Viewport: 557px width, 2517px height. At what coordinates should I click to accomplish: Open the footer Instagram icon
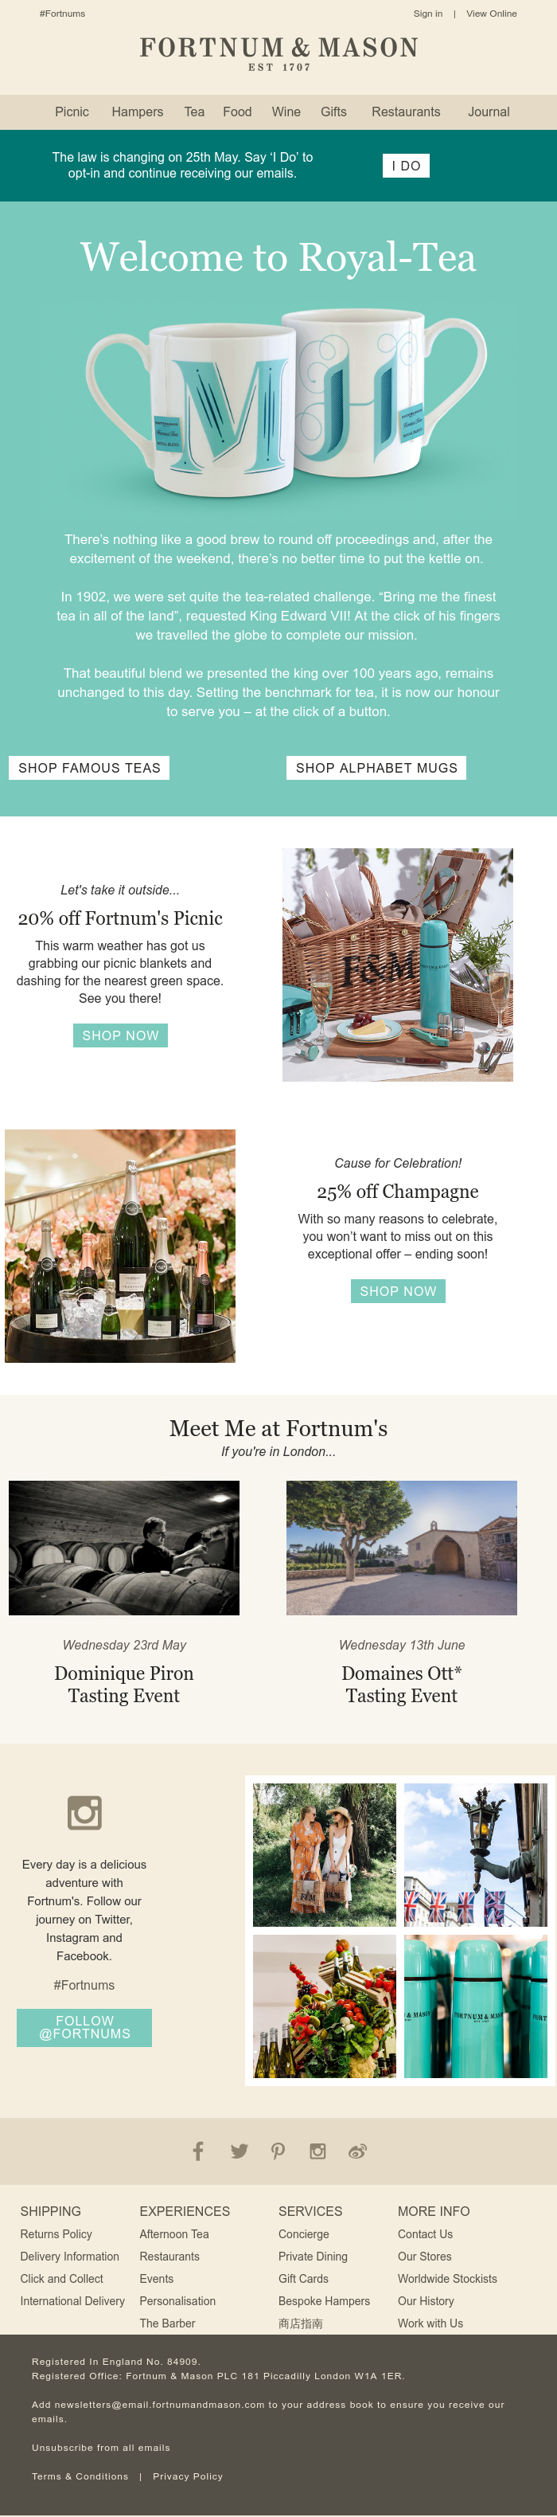tap(317, 2151)
